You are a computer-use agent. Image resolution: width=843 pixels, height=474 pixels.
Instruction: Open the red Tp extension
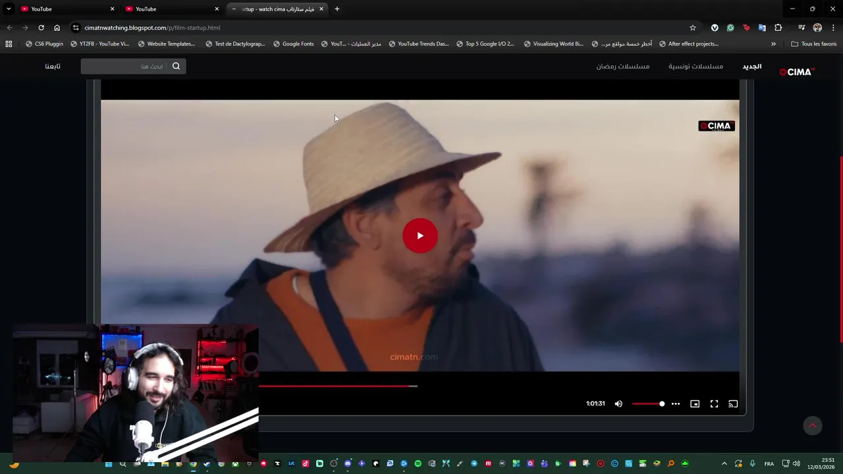(746, 28)
